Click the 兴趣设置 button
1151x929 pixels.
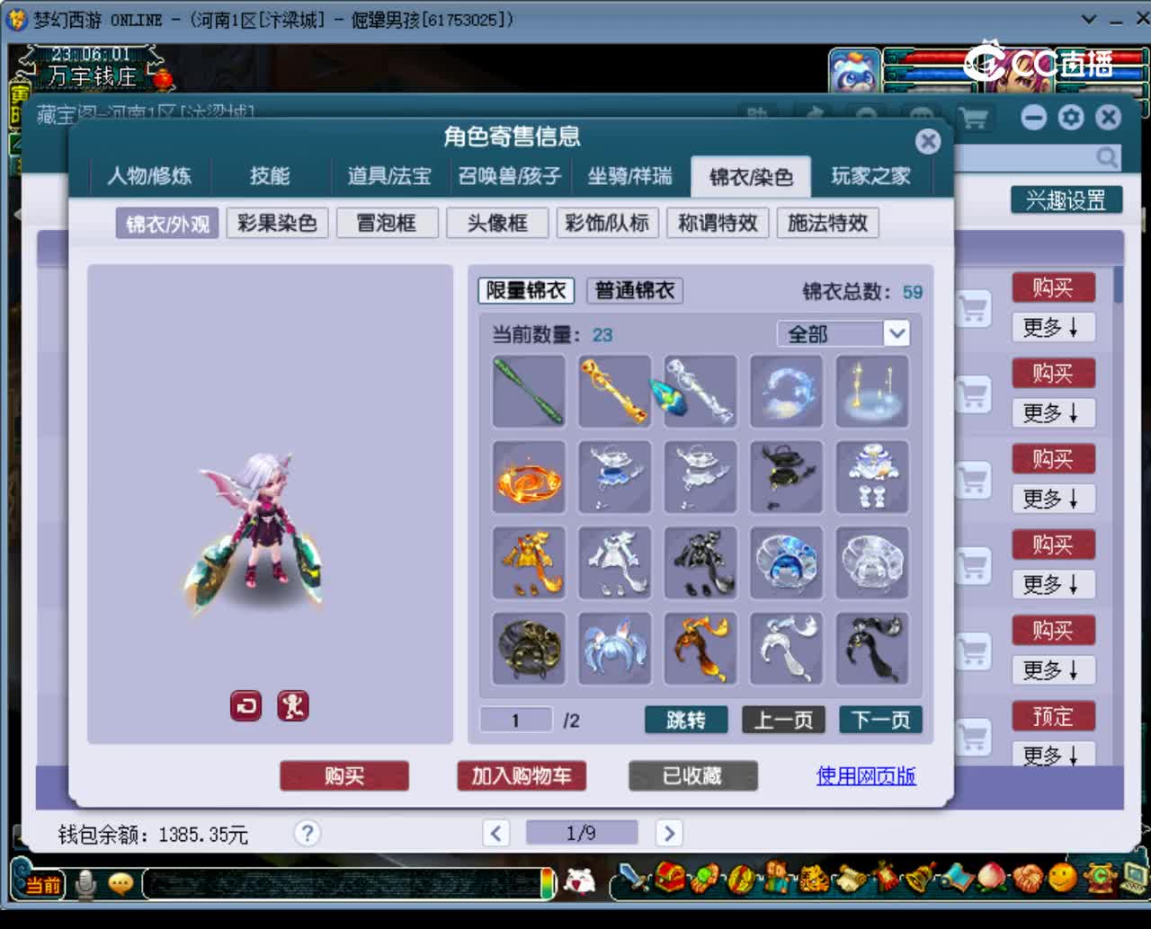[1066, 199]
